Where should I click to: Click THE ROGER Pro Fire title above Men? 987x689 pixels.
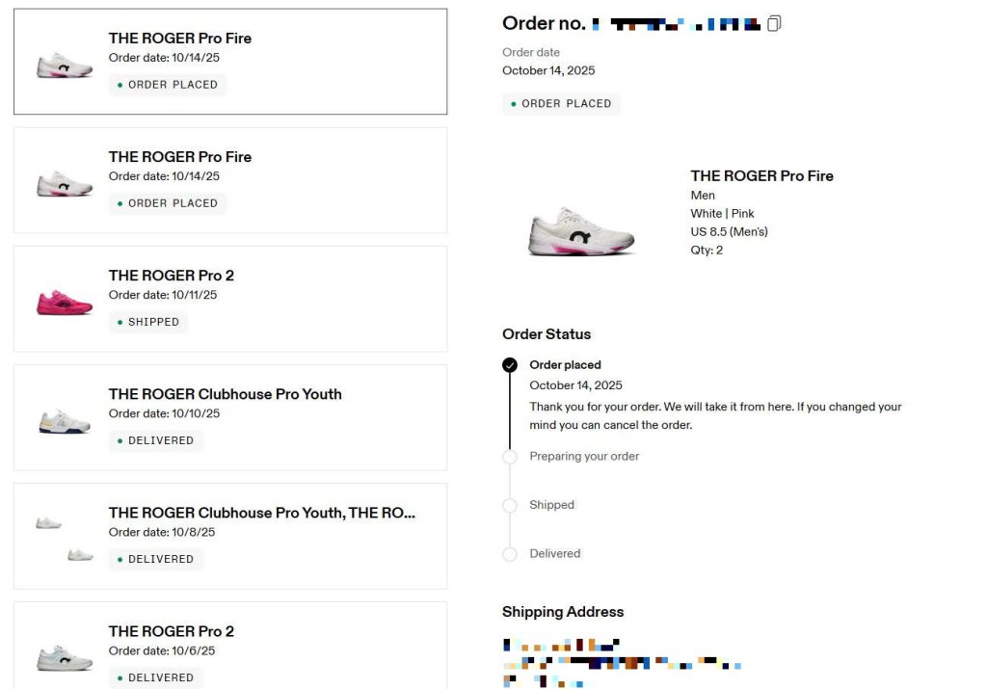tap(761, 175)
